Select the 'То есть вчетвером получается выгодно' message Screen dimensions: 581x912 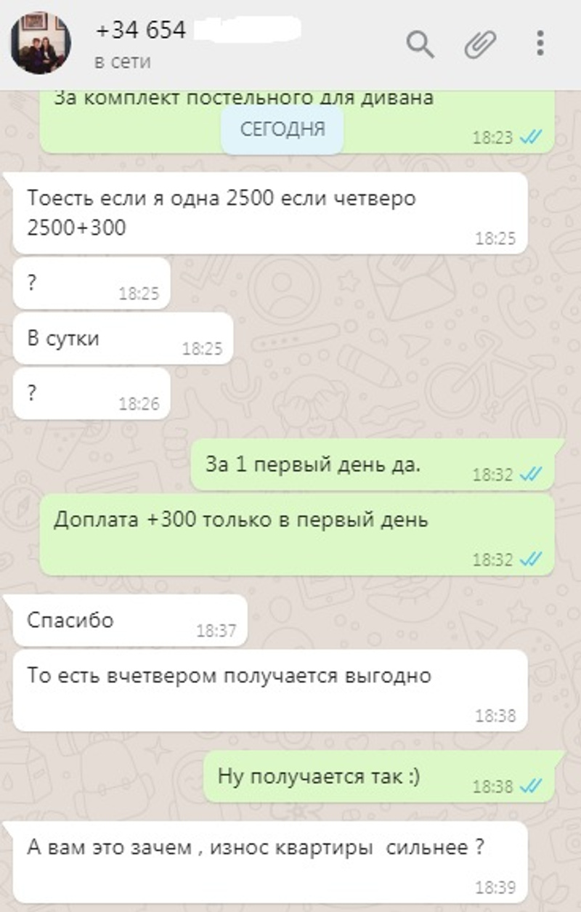[x=270, y=690]
